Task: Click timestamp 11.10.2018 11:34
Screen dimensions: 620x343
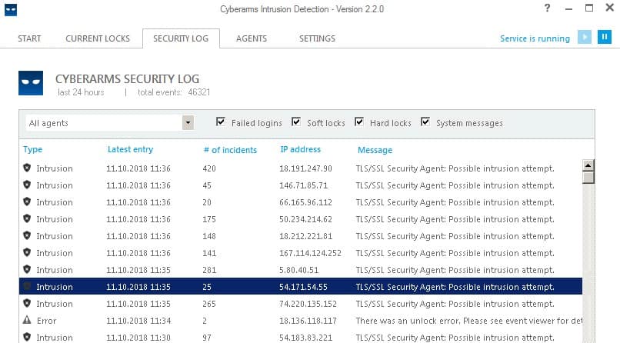Action: click(138, 321)
